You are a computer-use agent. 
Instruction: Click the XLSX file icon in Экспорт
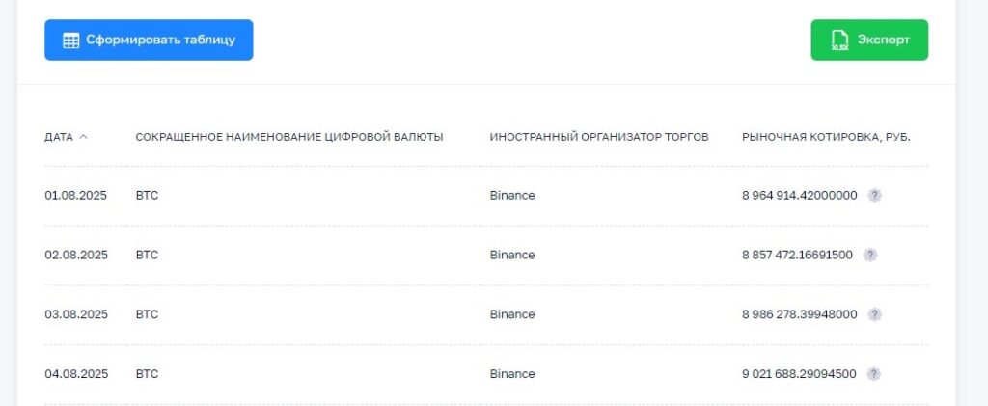pyautogui.click(x=839, y=41)
